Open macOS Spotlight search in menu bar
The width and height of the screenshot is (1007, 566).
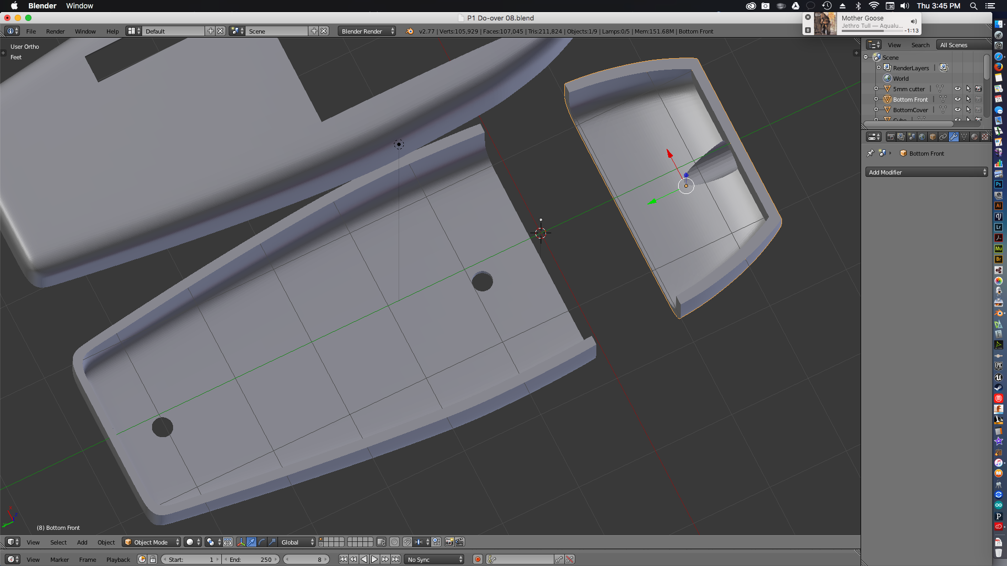(x=973, y=6)
